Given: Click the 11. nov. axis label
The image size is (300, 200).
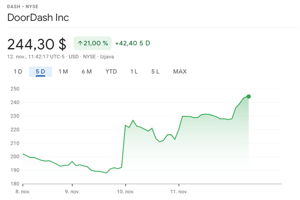Looking at the screenshot, I should click(179, 192).
